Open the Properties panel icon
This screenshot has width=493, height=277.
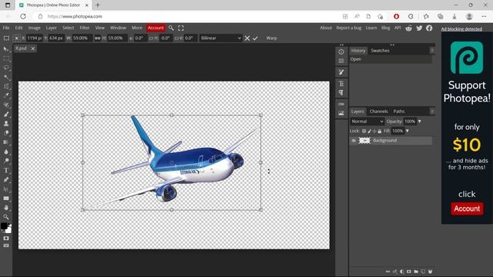(341, 61)
